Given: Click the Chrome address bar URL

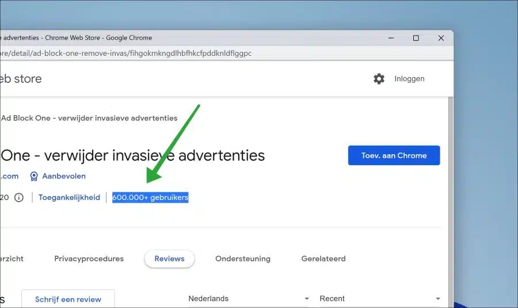Looking at the screenshot, I should point(125,53).
